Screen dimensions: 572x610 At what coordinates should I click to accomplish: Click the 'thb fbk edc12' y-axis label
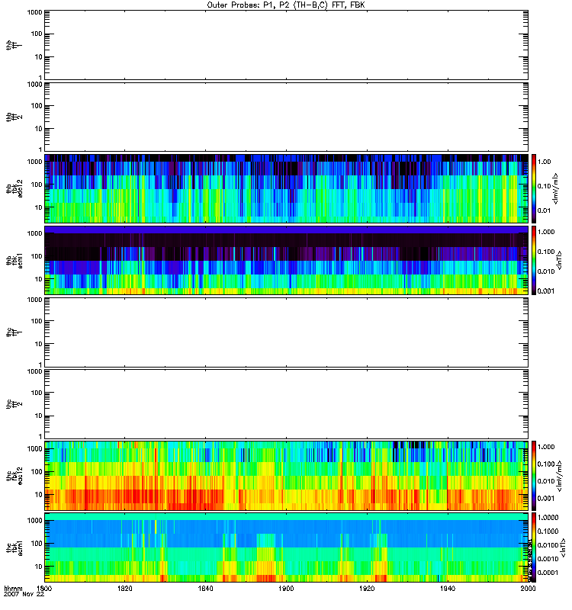click(14, 188)
